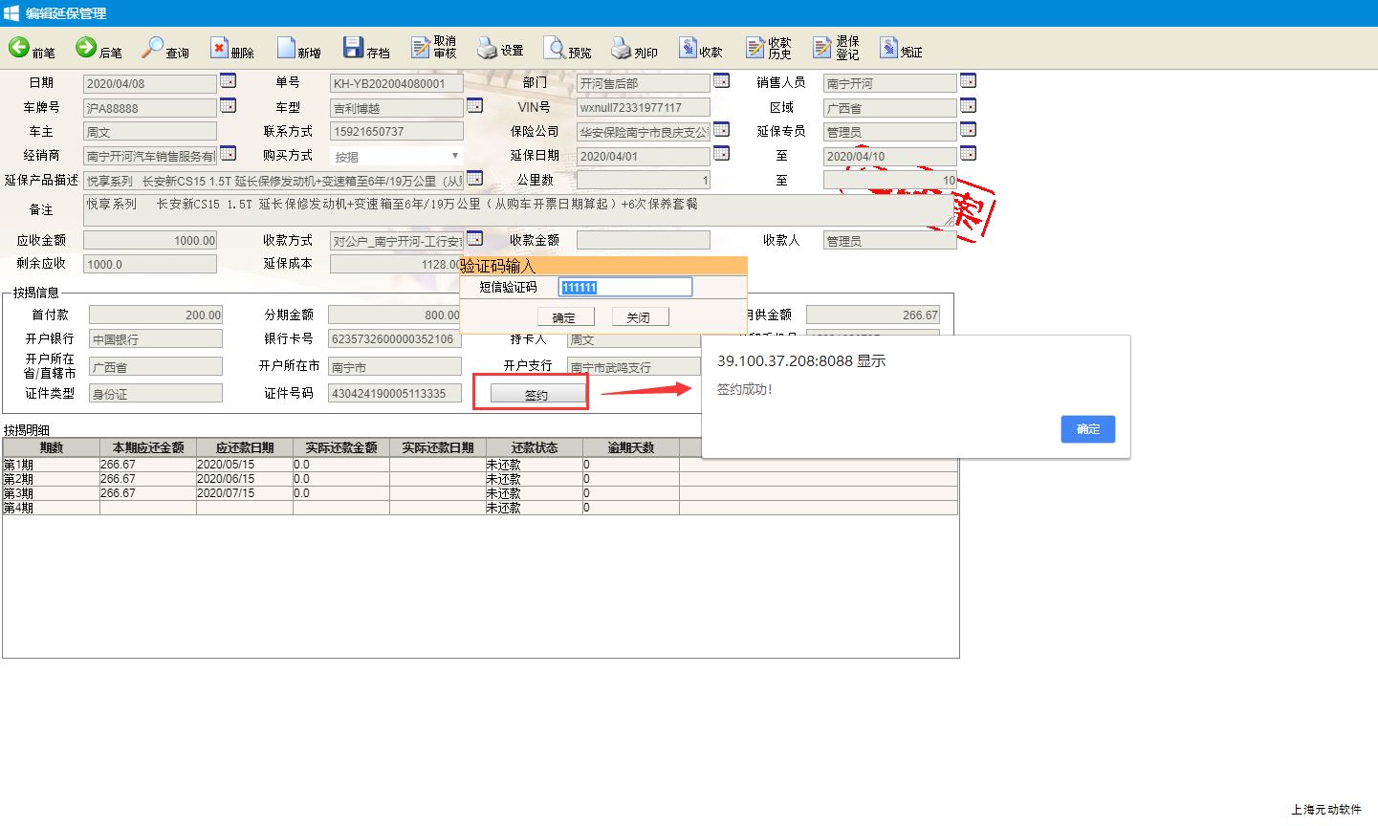This screenshot has height=826, width=1378.
Task: Click the 列印 printer icon
Action: point(622,48)
